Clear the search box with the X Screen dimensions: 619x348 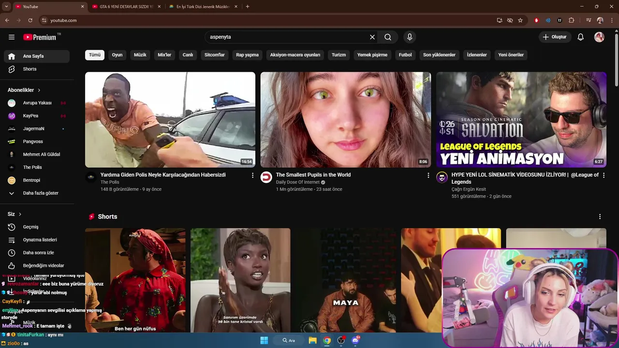[x=372, y=37]
